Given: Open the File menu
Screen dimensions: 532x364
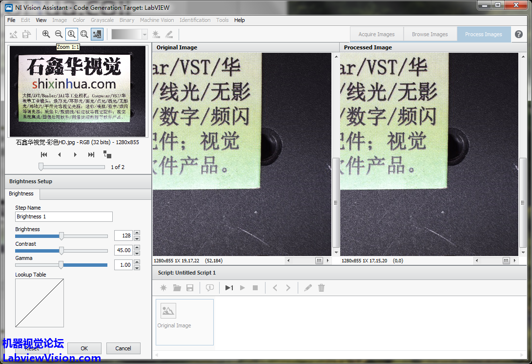Looking at the screenshot, I should coord(11,20).
